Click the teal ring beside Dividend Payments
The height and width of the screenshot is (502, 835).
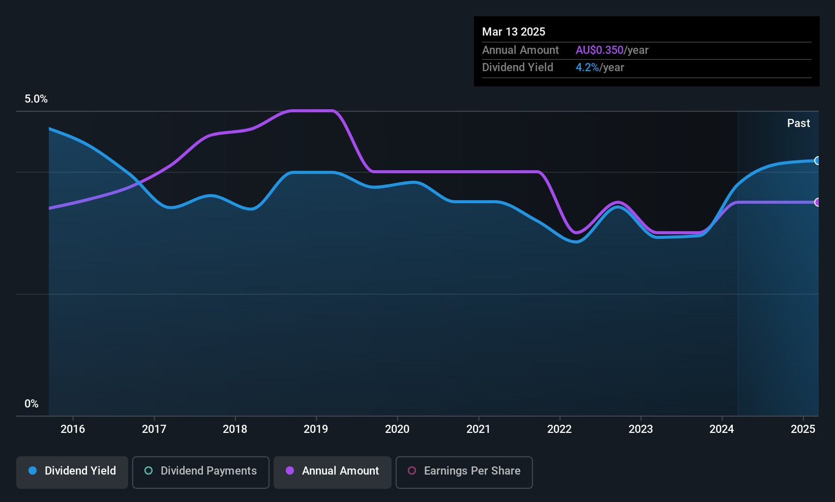pyautogui.click(x=148, y=471)
